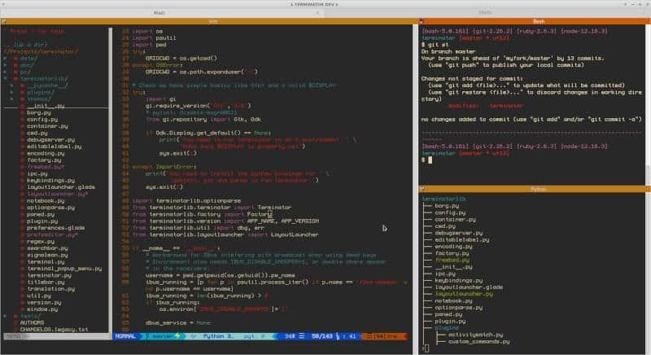The height and width of the screenshot is (355, 651).
Task: Click the "(up a dir)" link
Action: (30, 44)
